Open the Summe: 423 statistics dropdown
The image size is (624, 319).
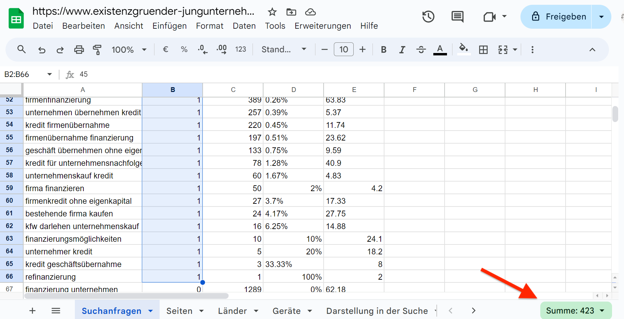576,310
